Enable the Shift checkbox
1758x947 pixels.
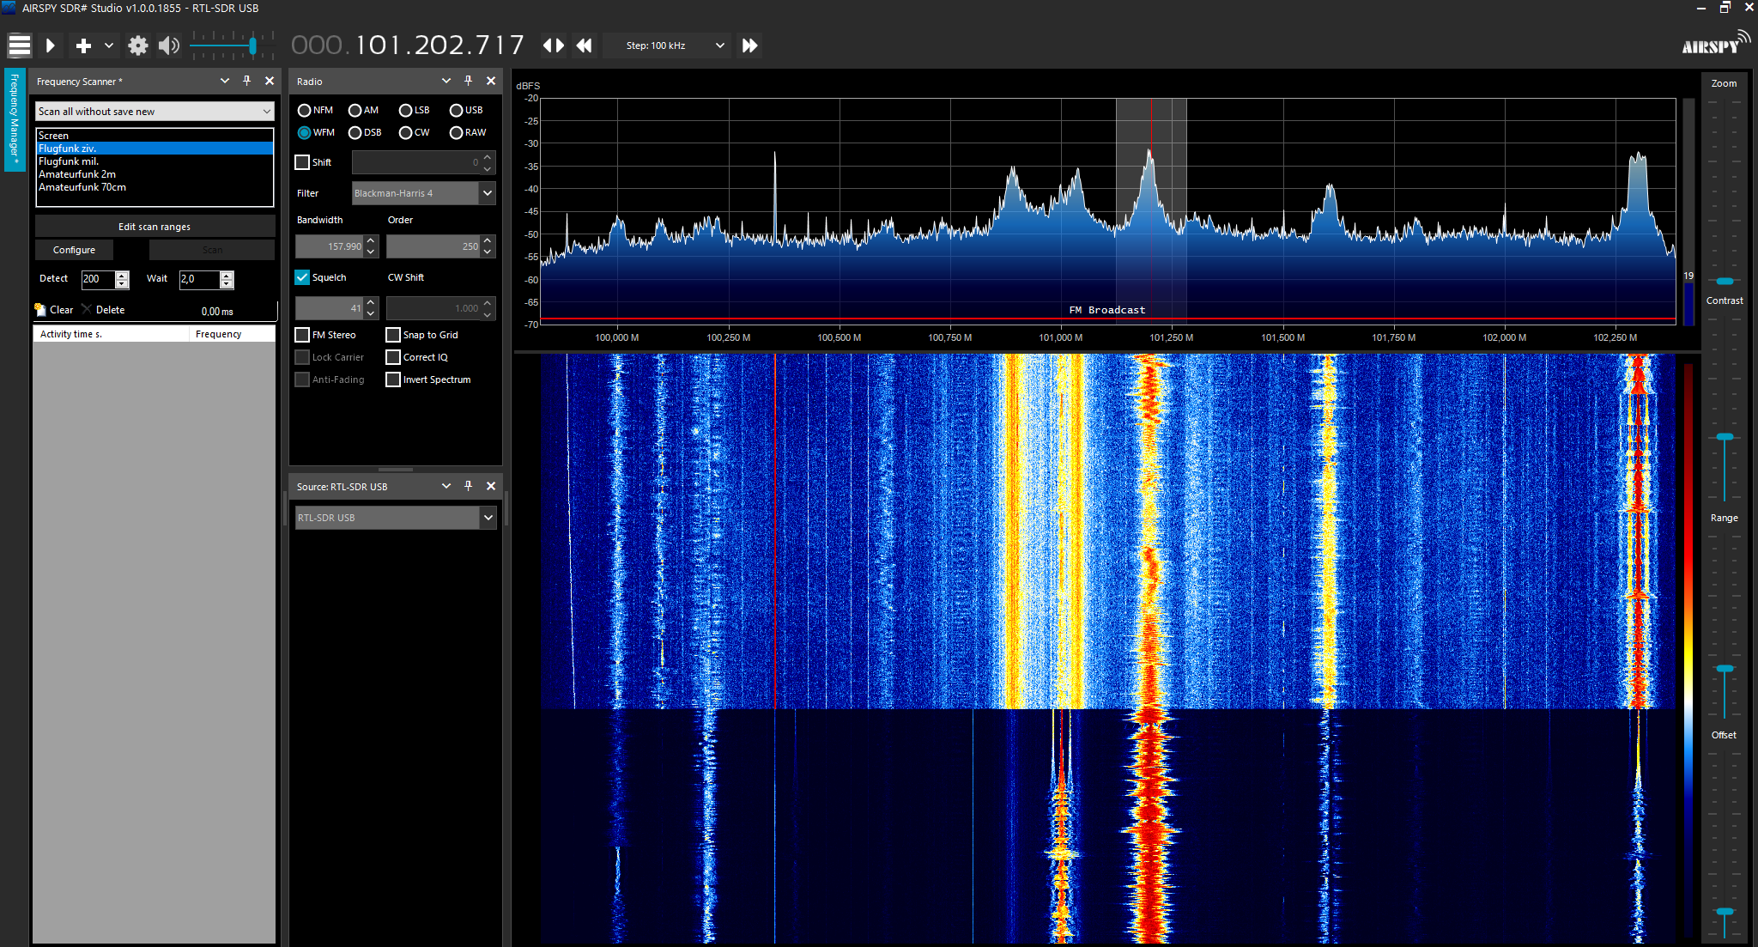click(302, 162)
